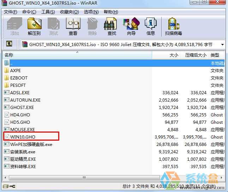This screenshot has width=228, height=192.
Task: Click the scrollbar right arrow
Action: pos(221,178)
